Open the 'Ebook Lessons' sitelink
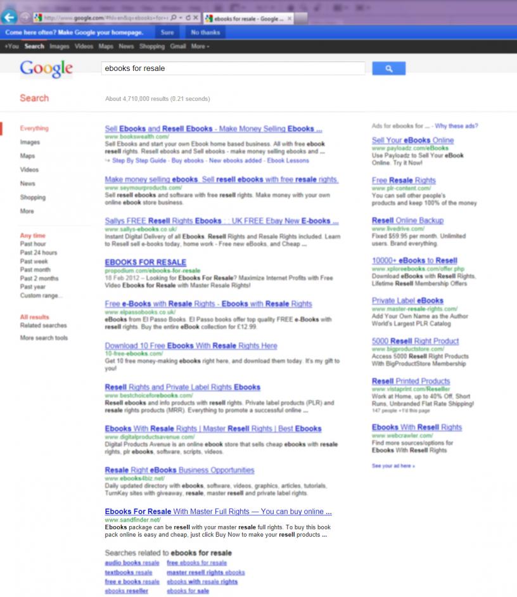Image resolution: width=517 pixels, height=597 pixels. click(288, 161)
